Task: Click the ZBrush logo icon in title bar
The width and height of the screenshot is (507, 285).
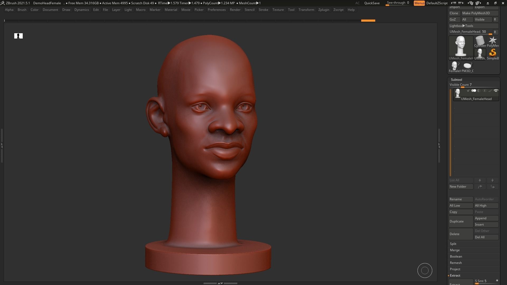Action: (x=2, y=3)
